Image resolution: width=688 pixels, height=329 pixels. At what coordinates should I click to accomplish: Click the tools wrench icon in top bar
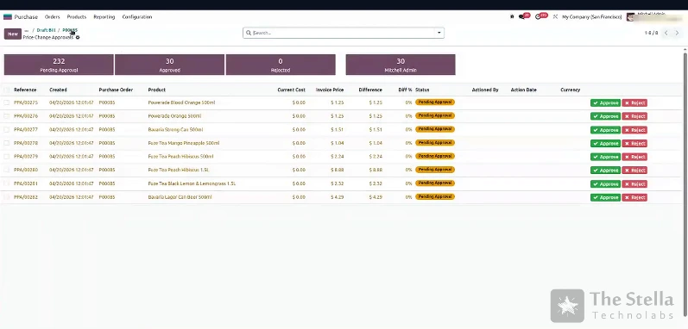click(x=555, y=16)
